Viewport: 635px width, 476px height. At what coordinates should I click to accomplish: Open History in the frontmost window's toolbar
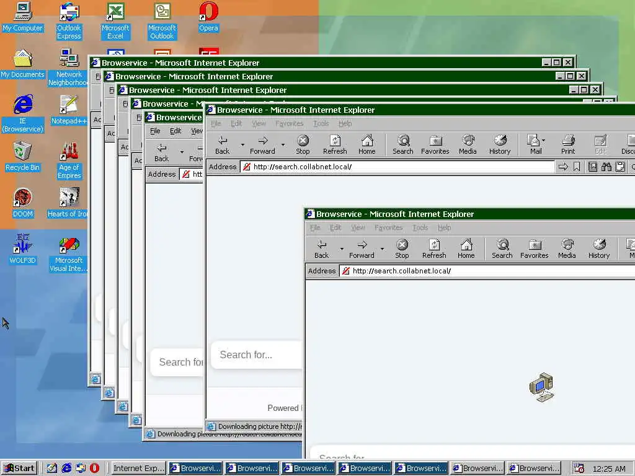point(599,249)
